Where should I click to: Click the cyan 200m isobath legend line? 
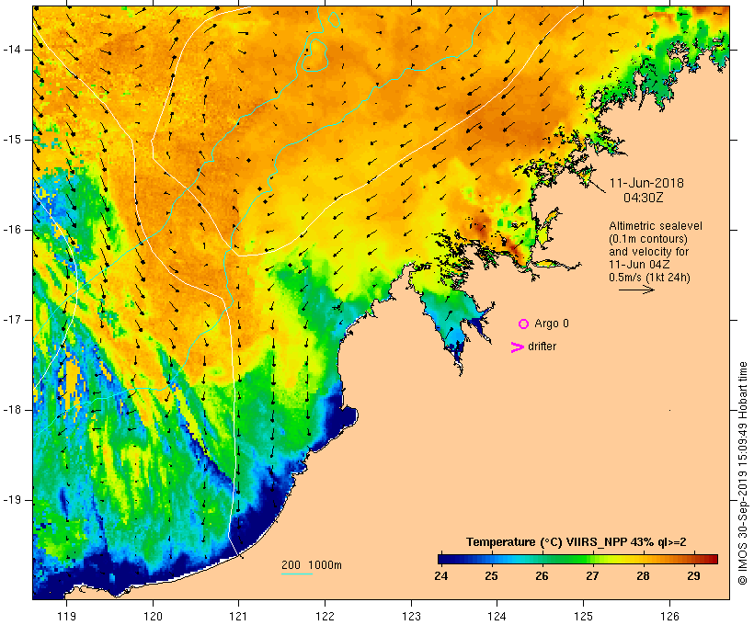click(x=297, y=574)
